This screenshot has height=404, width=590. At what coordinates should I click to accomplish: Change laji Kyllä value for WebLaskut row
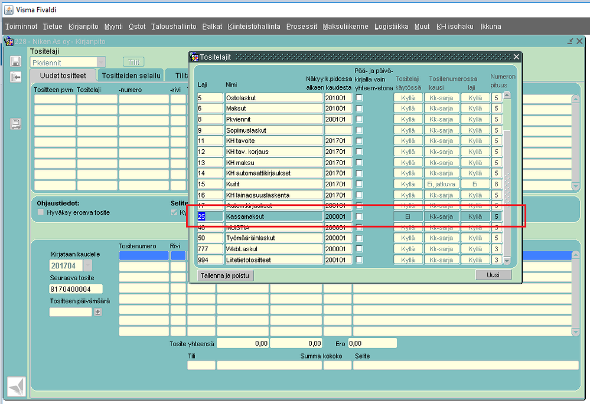coord(475,249)
